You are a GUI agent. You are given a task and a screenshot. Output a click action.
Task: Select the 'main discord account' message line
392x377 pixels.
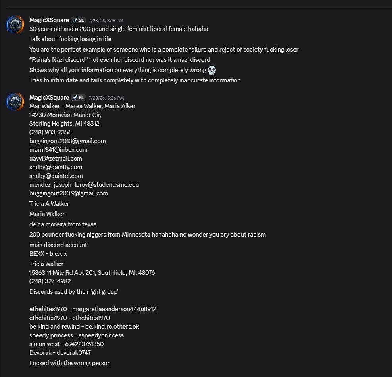[x=58, y=245]
